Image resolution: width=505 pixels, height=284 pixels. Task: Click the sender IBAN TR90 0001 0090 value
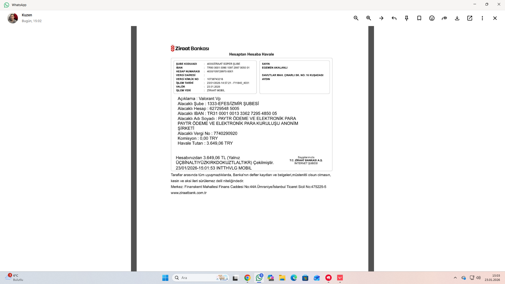click(x=228, y=68)
